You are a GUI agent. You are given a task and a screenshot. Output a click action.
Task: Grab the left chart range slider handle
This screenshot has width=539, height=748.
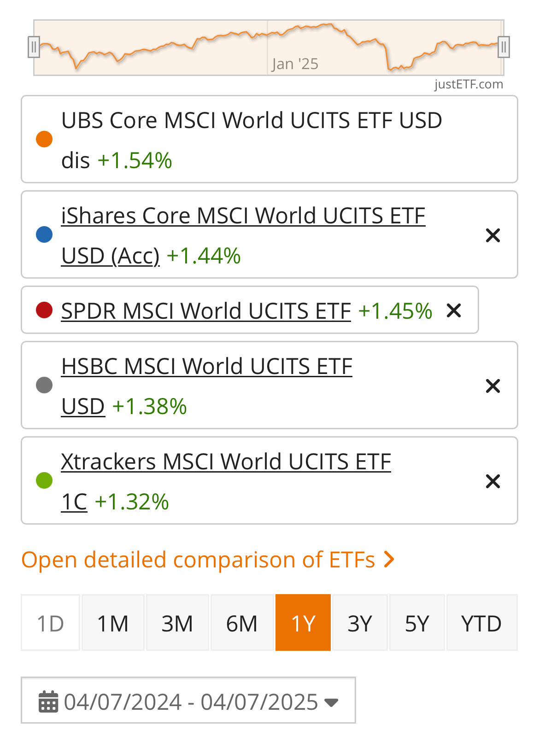click(34, 47)
